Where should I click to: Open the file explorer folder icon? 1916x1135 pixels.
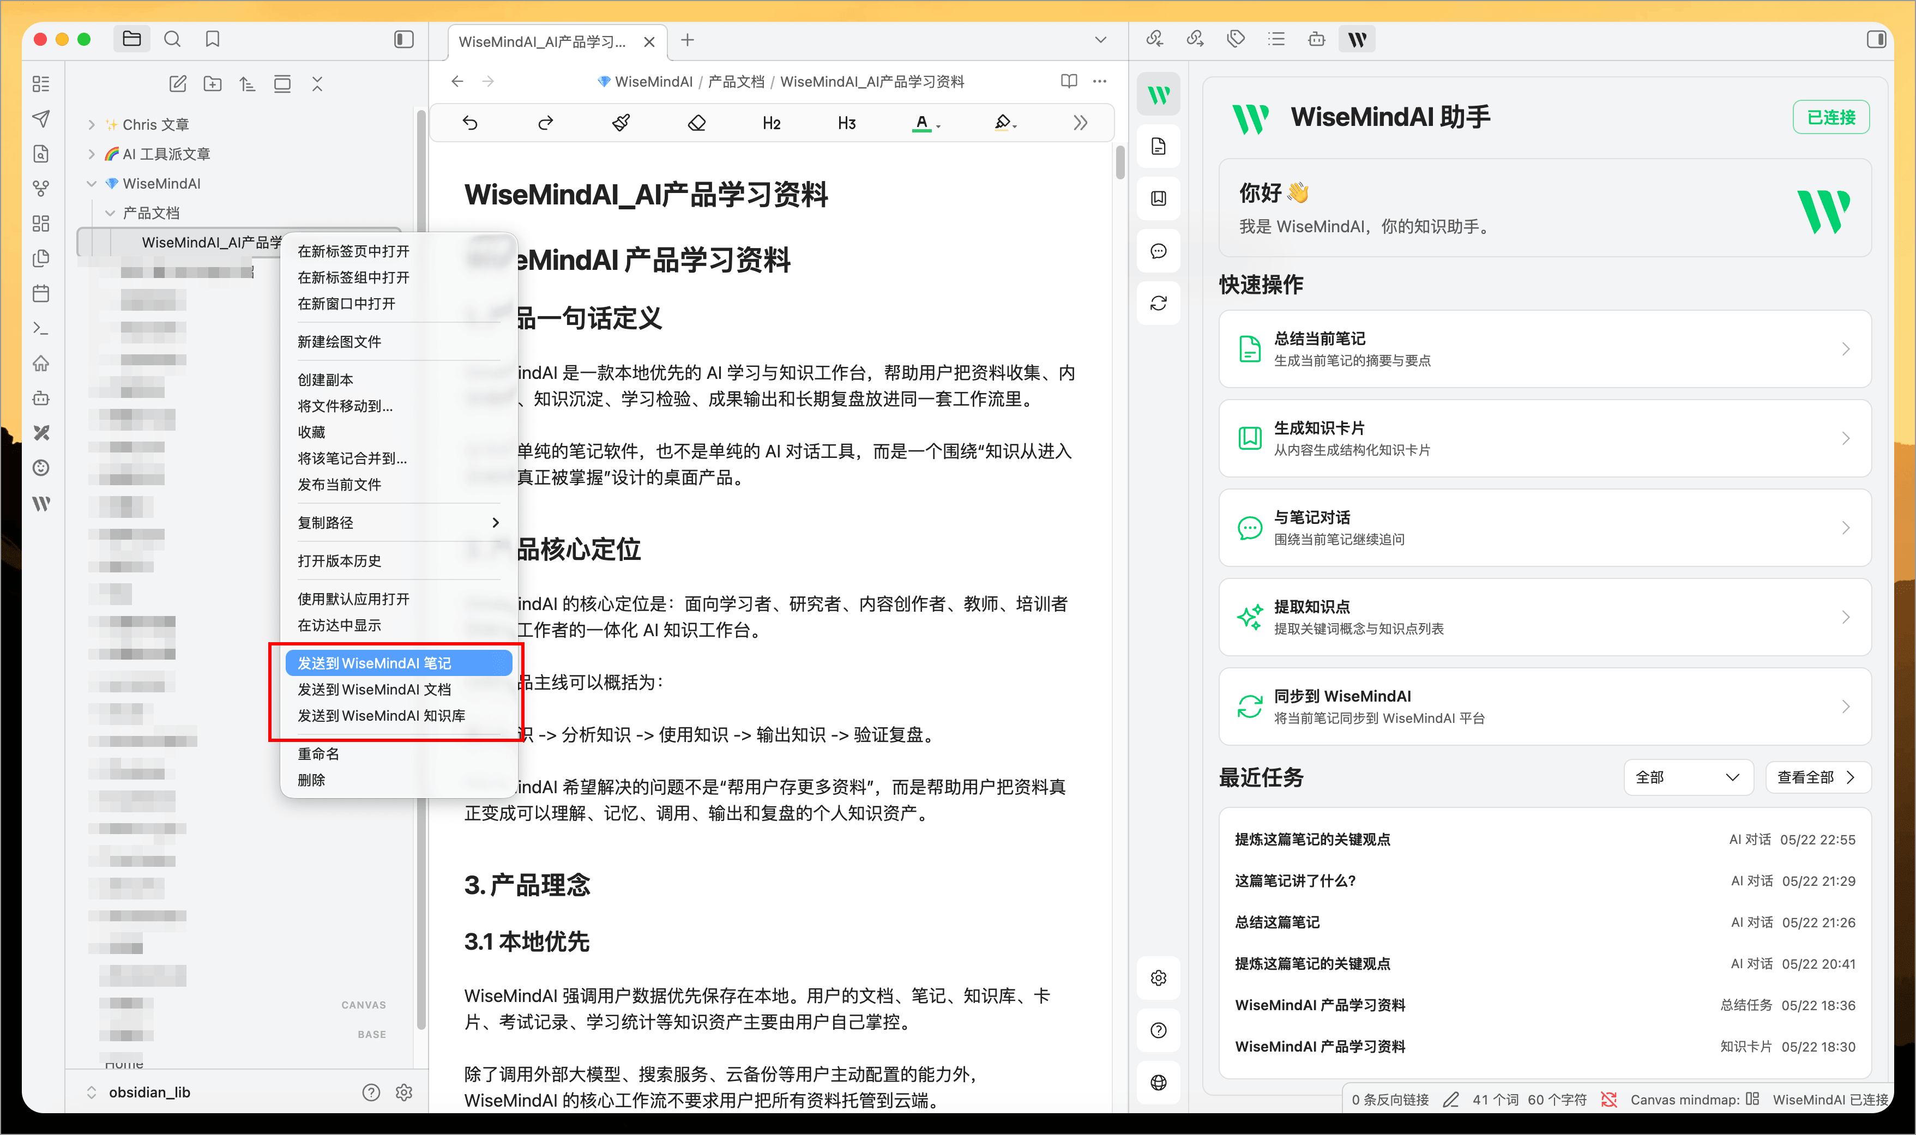pyautogui.click(x=131, y=39)
